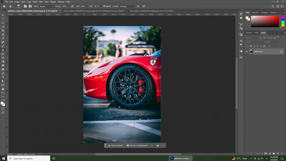Click the Windows taskbar search box
This screenshot has width=286, height=161.
tap(29, 158)
